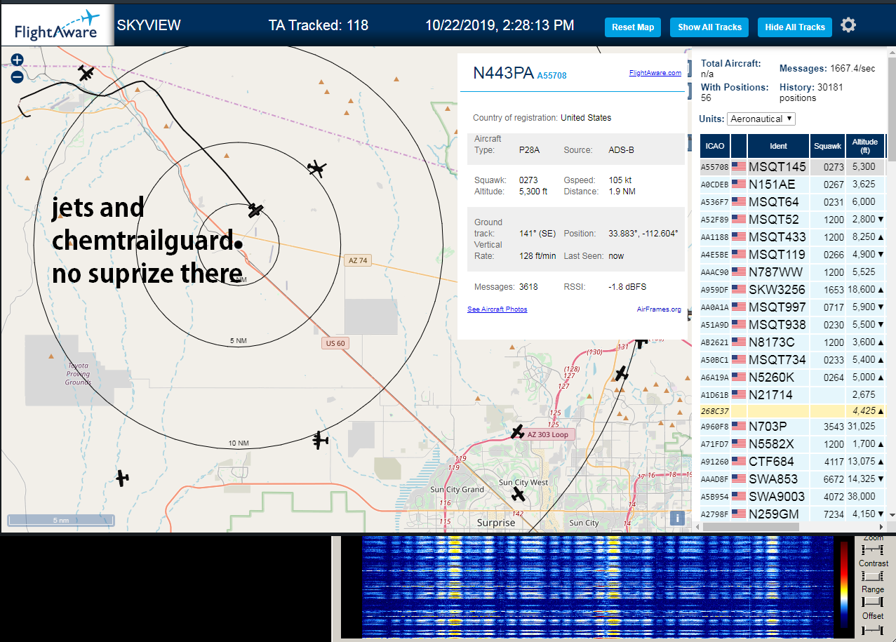
Task: Adjust the waterfall Range slider
Action: 873,601
